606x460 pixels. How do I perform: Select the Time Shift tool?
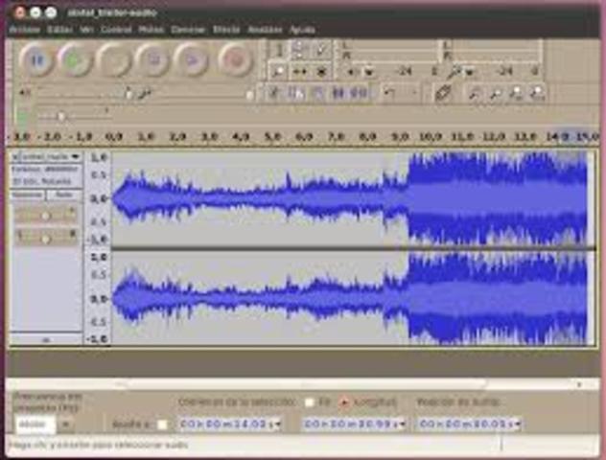click(x=299, y=72)
